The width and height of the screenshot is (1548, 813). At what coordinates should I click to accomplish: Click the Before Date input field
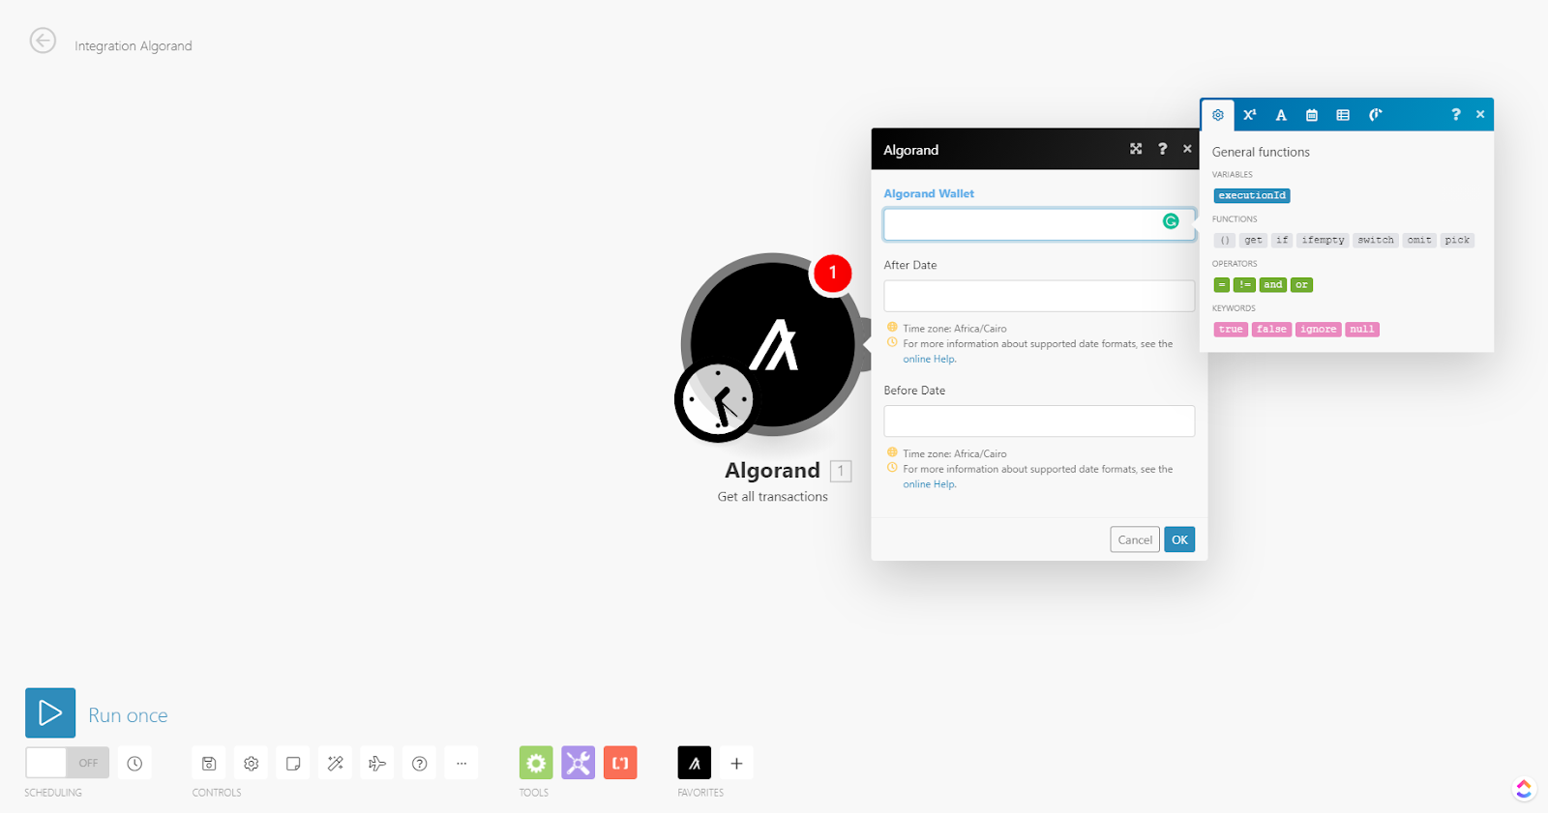tap(1039, 421)
